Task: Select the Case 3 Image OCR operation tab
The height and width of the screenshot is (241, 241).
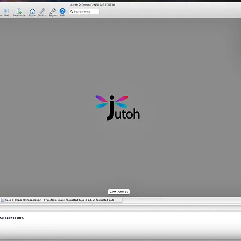Action: pyautogui.click(x=61, y=200)
